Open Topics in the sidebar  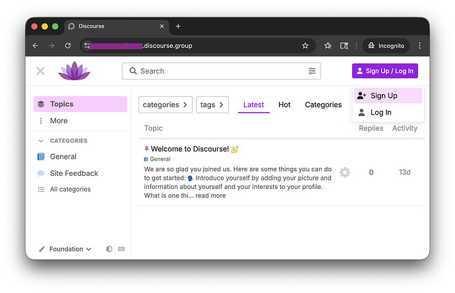tap(80, 104)
